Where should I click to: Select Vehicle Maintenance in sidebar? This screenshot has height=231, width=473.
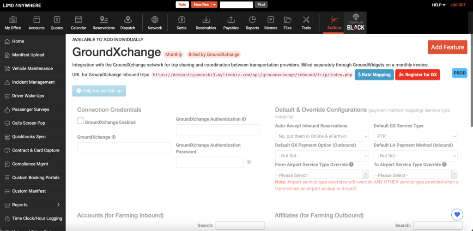pos(32,68)
